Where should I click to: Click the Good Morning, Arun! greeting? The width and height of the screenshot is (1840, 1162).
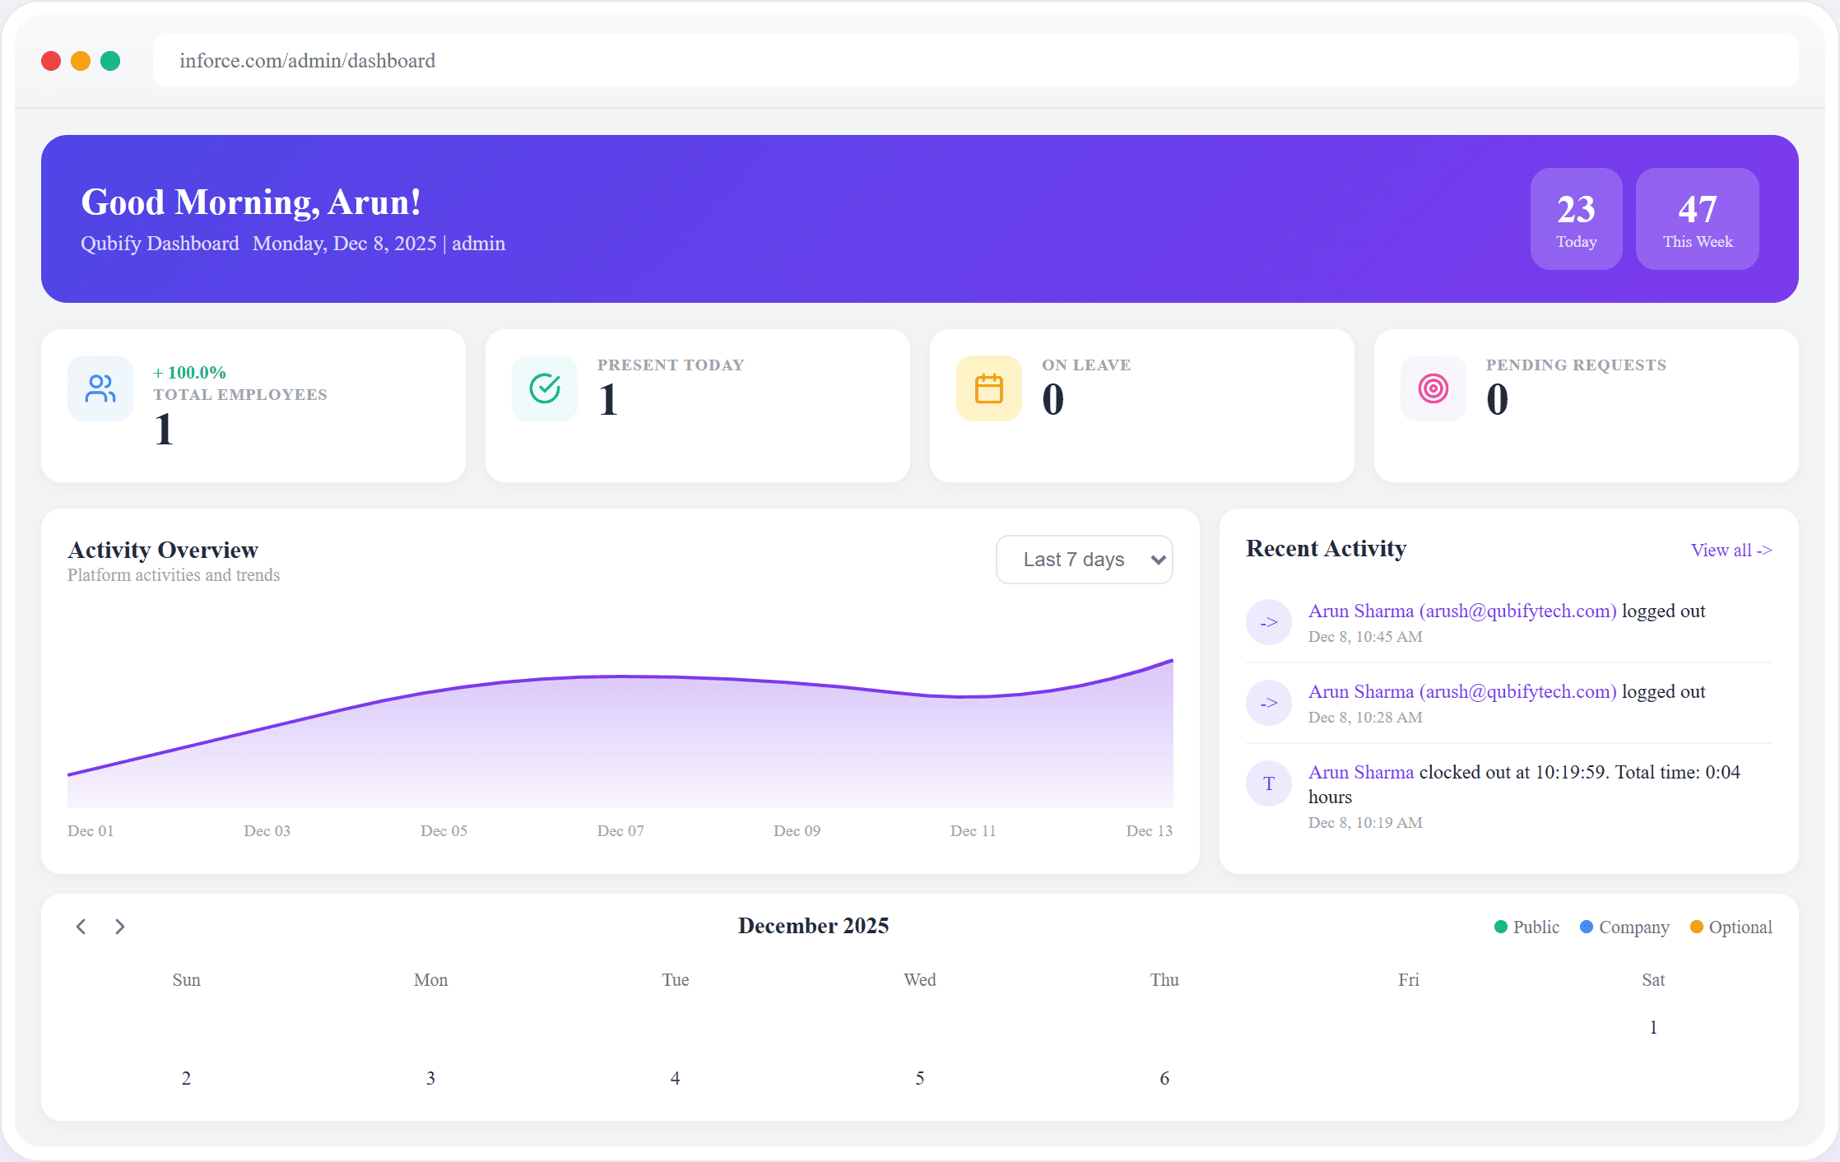point(251,202)
